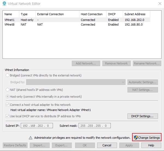The image size is (164, 151).
Task: Click the Subnet IP input field
Action: pos(37,125)
